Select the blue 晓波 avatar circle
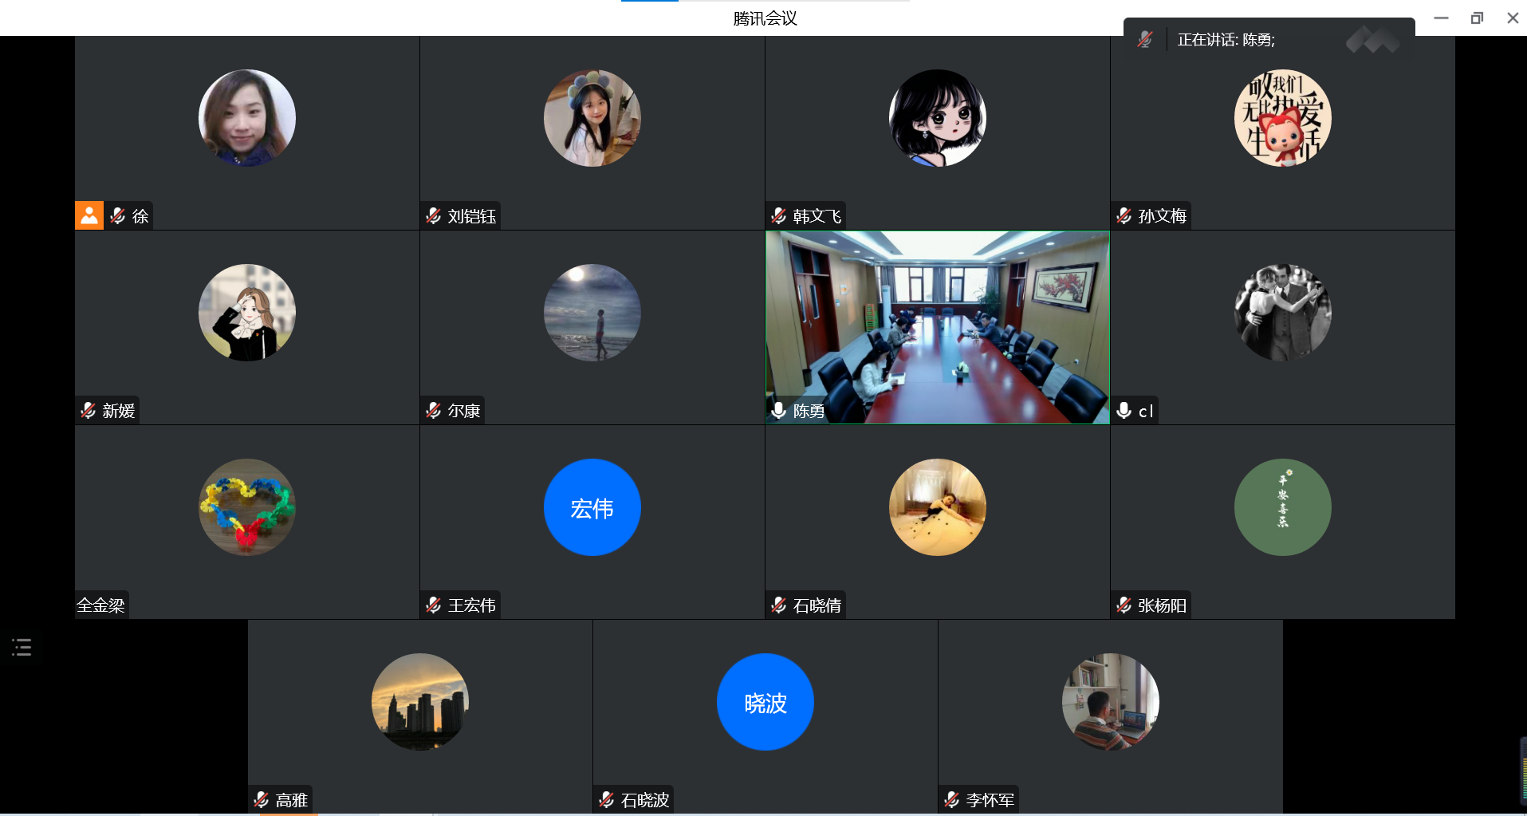 click(x=765, y=702)
